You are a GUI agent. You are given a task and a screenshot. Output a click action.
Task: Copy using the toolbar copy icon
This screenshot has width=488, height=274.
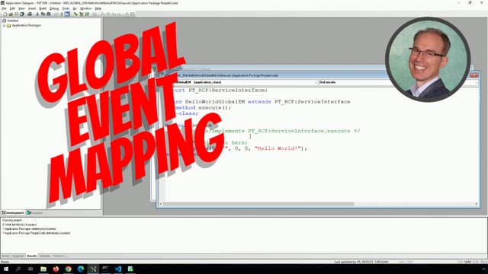click(43, 14)
